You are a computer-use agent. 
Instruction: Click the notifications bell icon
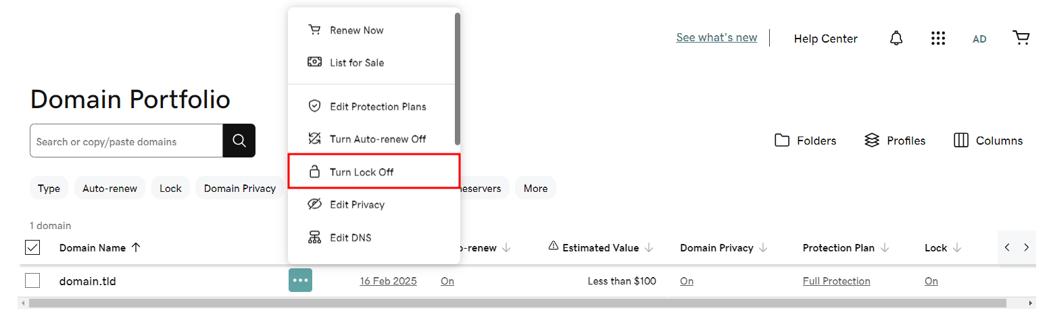click(x=896, y=39)
